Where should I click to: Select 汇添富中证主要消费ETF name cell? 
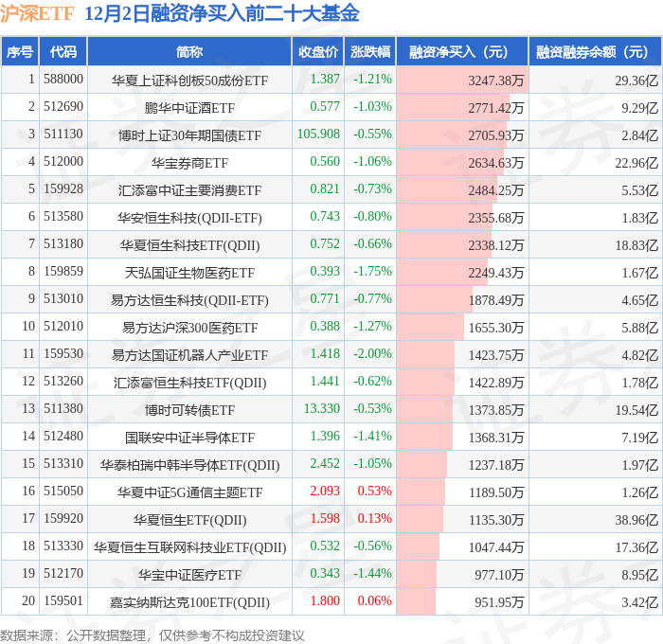click(189, 189)
